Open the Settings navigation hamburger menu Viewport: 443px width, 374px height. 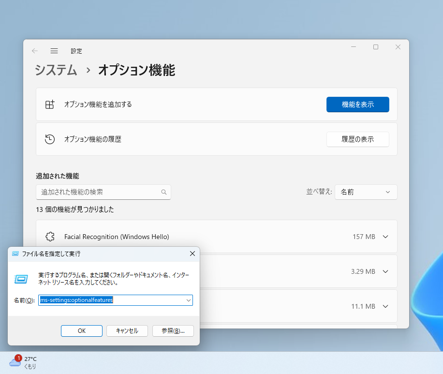(54, 51)
